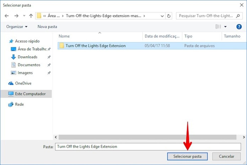Open Acesso rápido in sidebar
This screenshot has width=247, height=165.
[x=27, y=41]
